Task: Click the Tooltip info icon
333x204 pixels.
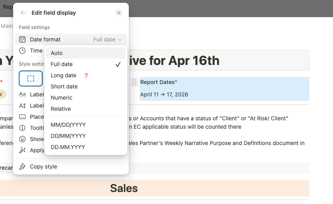Action: tap(23, 128)
